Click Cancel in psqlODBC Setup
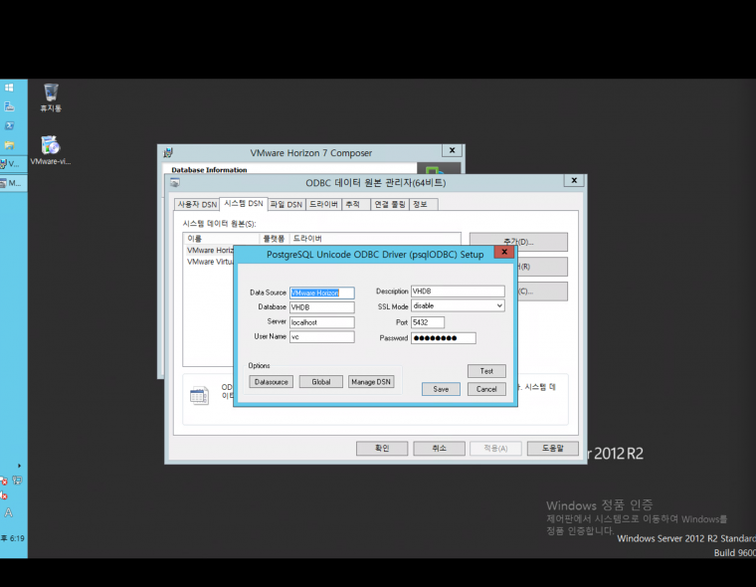756x587 pixels. point(486,389)
